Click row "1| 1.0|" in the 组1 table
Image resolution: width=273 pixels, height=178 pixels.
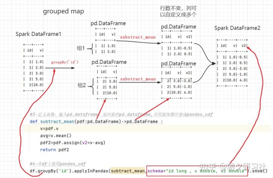106,46
